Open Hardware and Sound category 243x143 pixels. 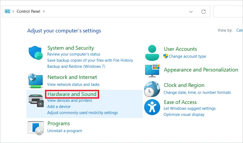pos(72,94)
